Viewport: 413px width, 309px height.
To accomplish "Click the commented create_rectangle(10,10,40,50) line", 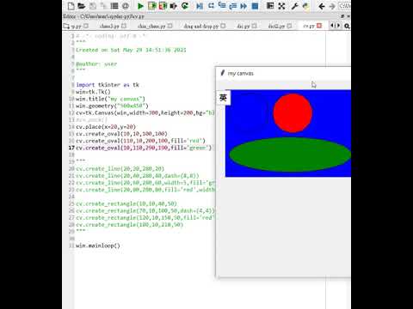I will (x=126, y=203).
